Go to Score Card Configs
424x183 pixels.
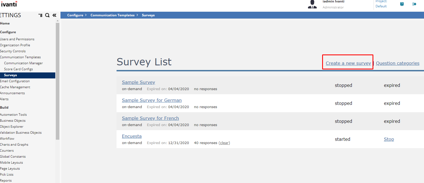pos(19,69)
